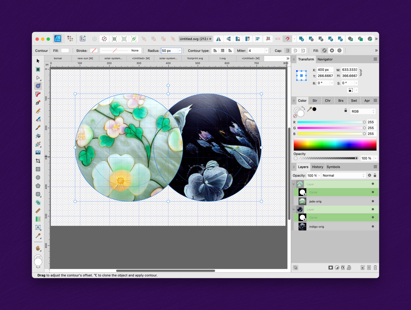Switch to the footprint.svg document tab
411x310 pixels.
(x=195, y=58)
